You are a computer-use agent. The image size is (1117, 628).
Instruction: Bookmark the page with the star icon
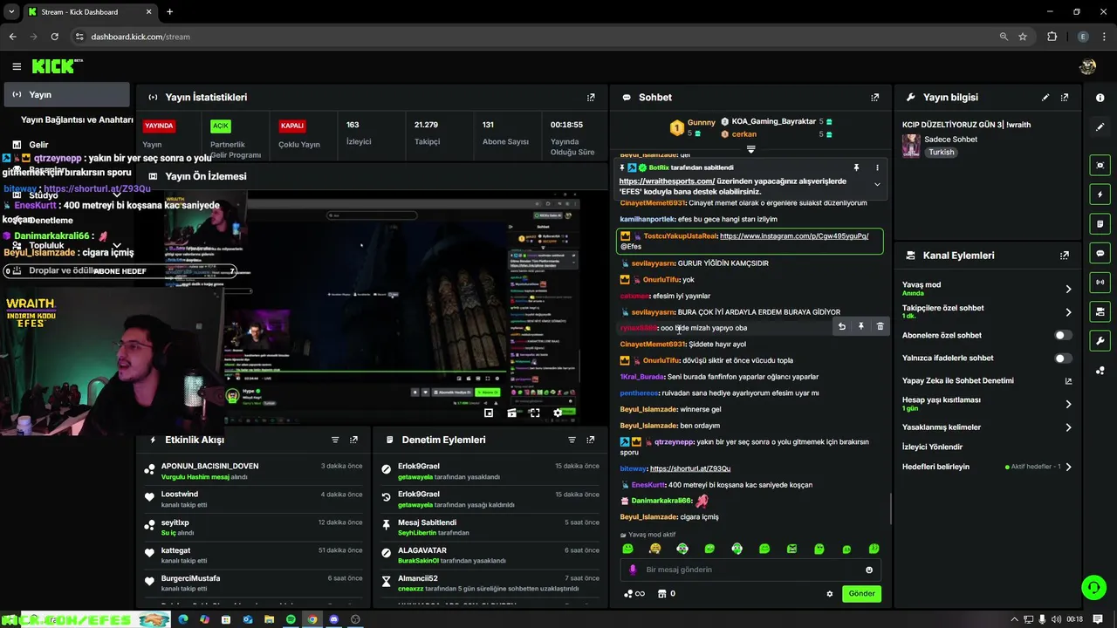point(1023,37)
